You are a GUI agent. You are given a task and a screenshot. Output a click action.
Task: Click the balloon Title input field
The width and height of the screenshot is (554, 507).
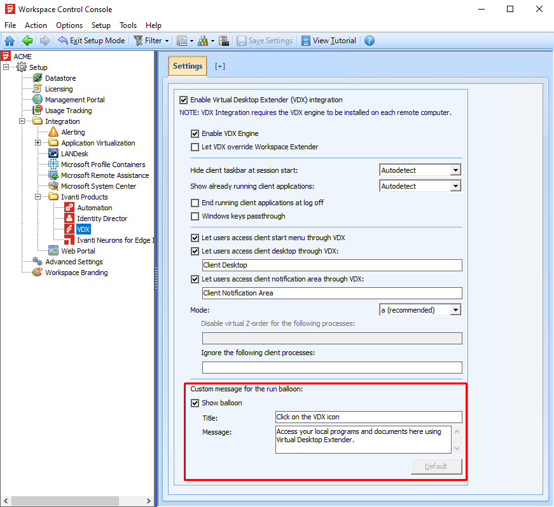pos(369,417)
